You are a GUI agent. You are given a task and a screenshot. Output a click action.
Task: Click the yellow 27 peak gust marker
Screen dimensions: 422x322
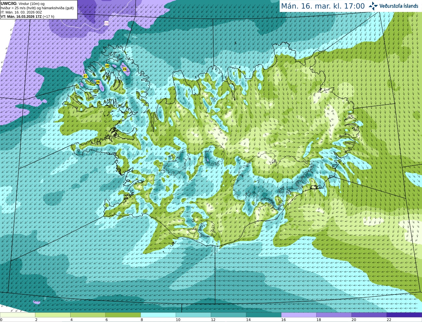tap(85, 76)
